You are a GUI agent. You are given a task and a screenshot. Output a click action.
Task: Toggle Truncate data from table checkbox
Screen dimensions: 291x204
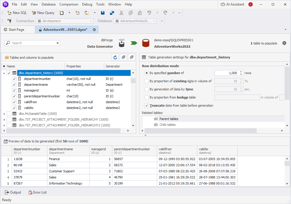(147, 105)
